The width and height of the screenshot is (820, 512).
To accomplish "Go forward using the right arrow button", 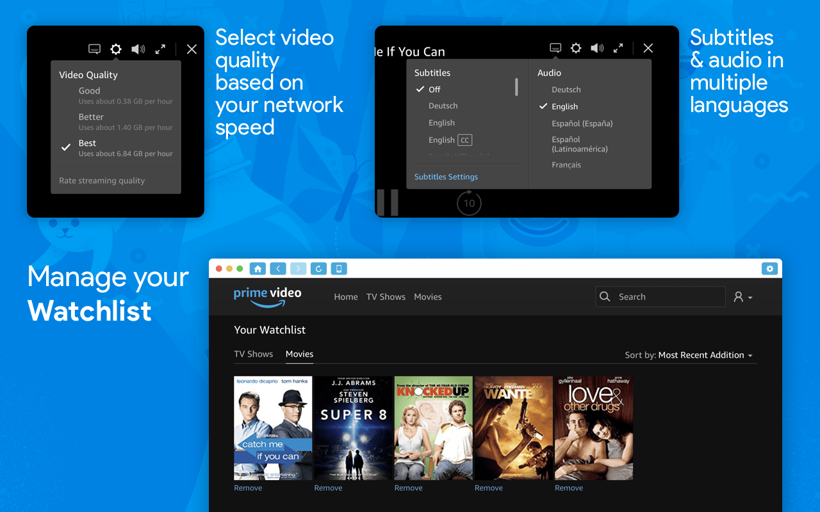I will pos(299,268).
